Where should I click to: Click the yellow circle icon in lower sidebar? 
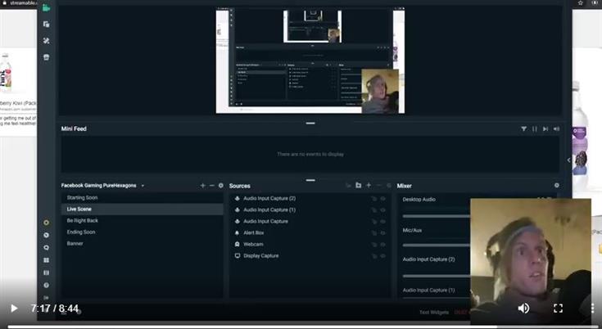[47, 223]
